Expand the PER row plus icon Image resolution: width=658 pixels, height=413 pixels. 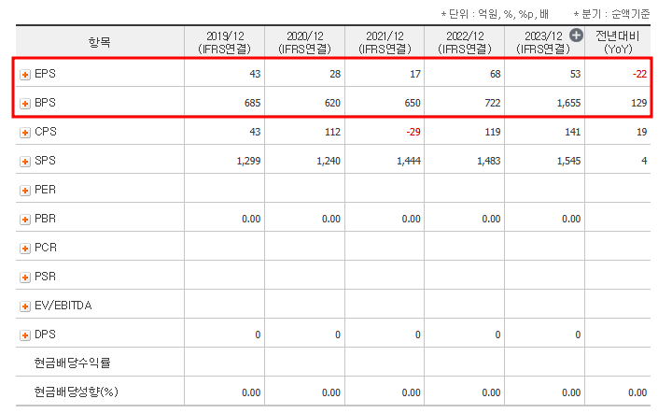click(25, 191)
